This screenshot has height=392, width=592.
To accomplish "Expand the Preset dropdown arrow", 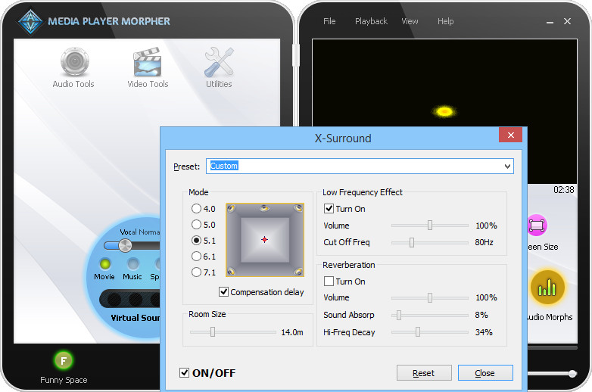I will pyautogui.click(x=507, y=166).
